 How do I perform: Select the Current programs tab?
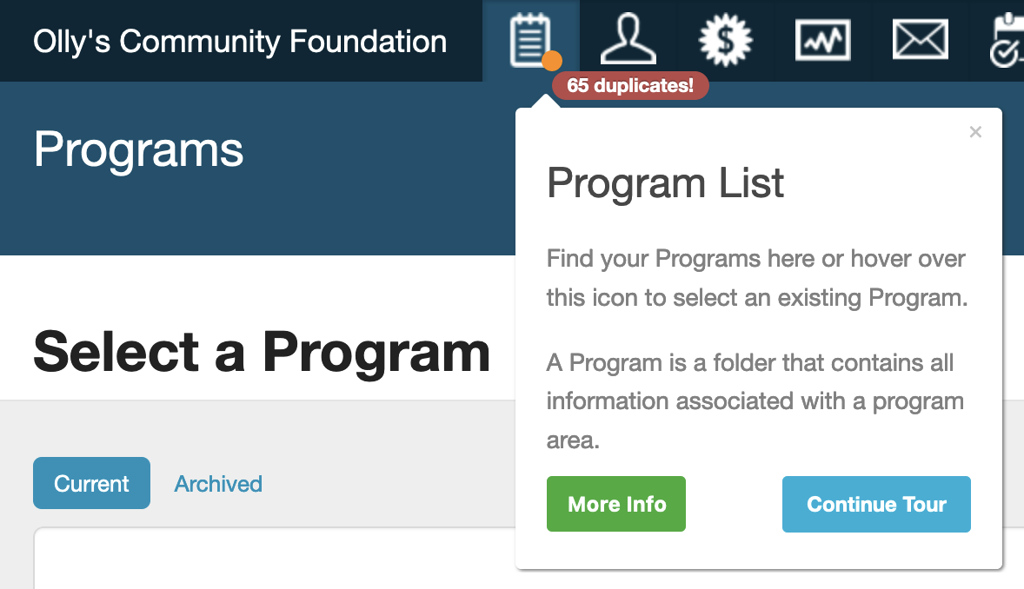pos(91,483)
